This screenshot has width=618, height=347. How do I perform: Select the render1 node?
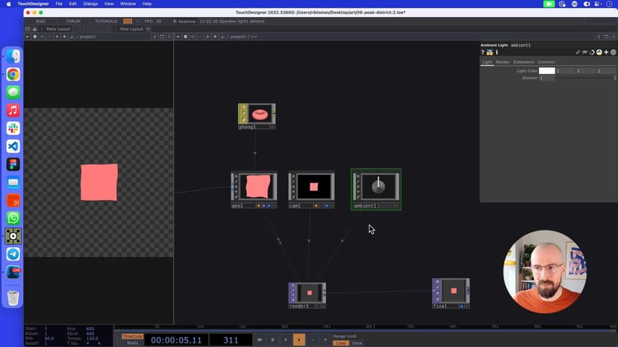(309, 293)
